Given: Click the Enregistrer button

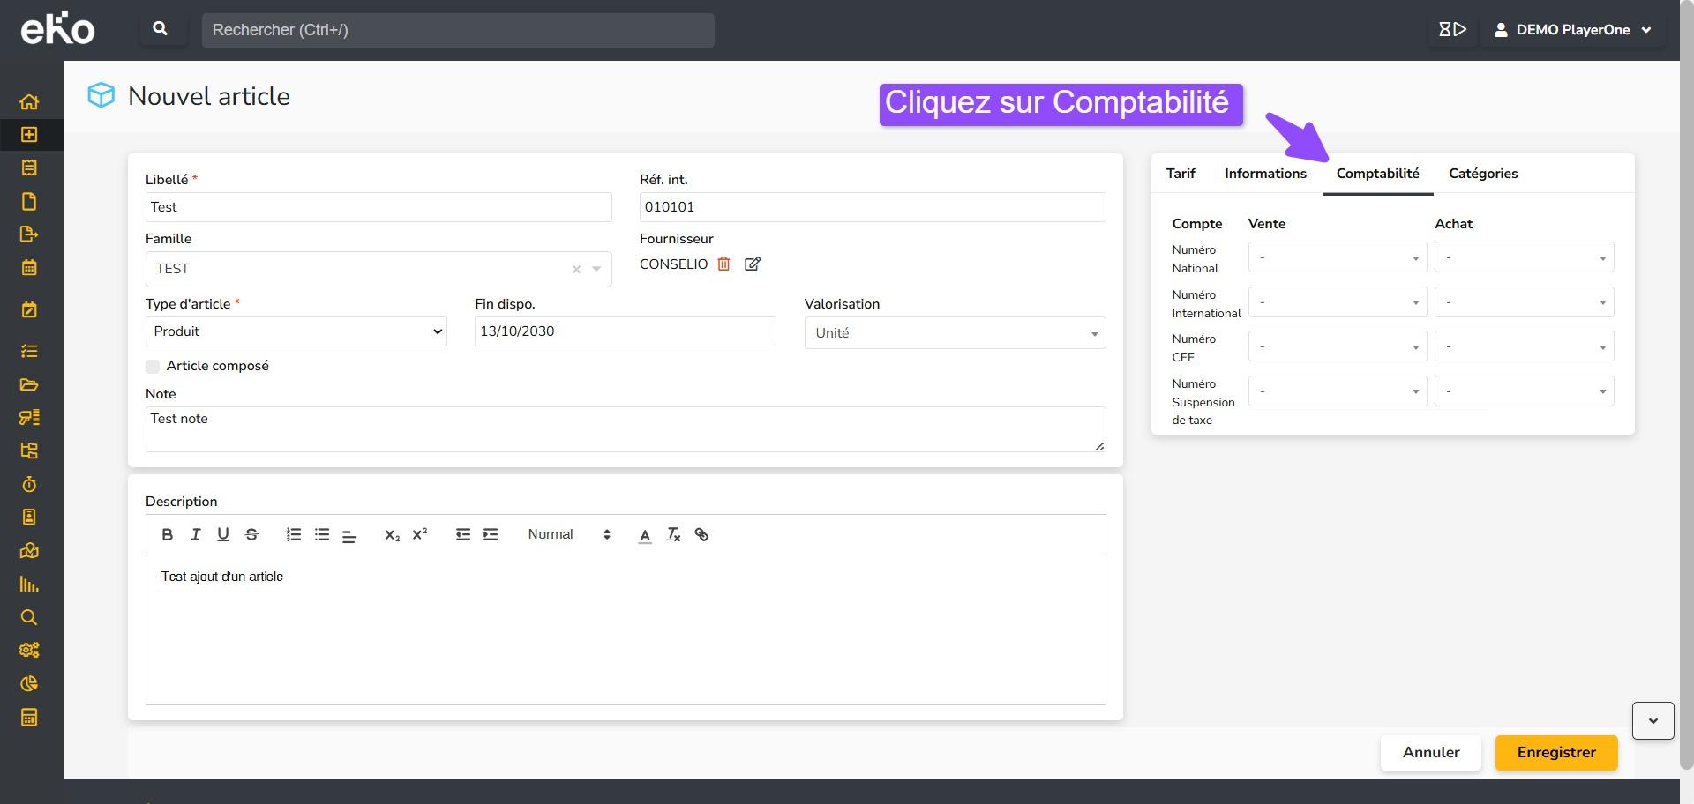Looking at the screenshot, I should click(x=1555, y=752).
